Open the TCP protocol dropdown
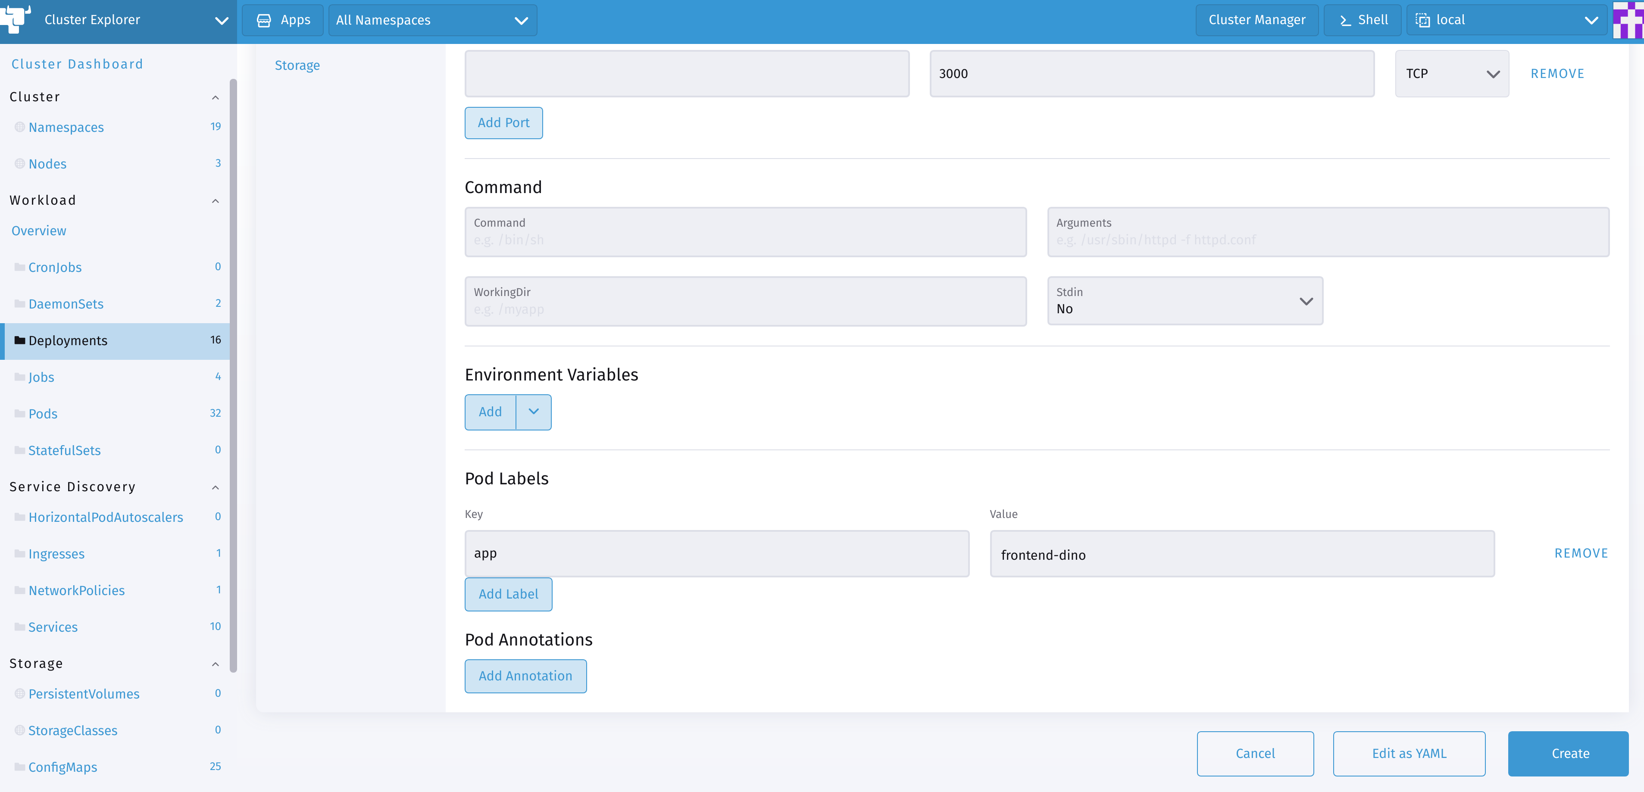1644x792 pixels. pos(1451,74)
